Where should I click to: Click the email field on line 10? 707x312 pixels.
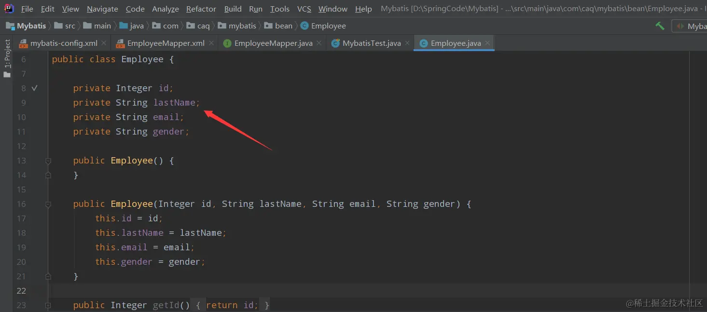(x=166, y=117)
